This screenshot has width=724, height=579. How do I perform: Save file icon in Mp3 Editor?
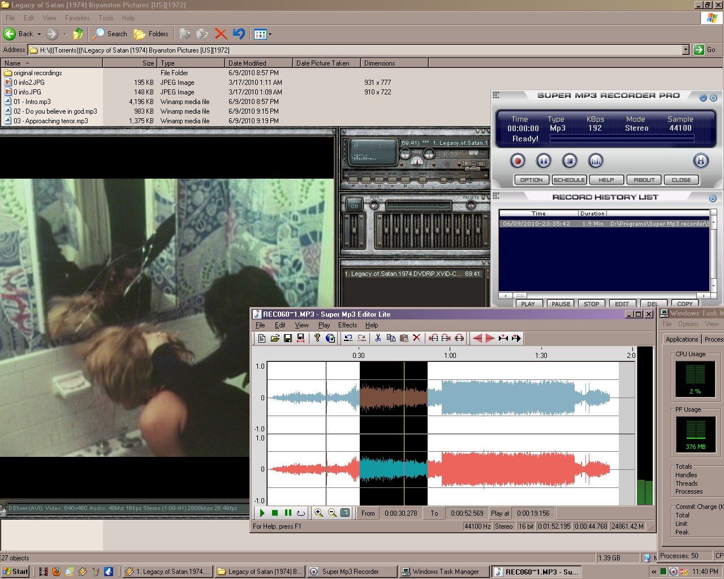click(288, 338)
